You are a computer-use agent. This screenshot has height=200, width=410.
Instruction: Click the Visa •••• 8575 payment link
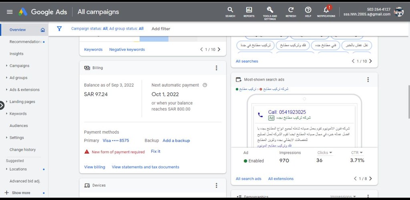tap(116, 141)
